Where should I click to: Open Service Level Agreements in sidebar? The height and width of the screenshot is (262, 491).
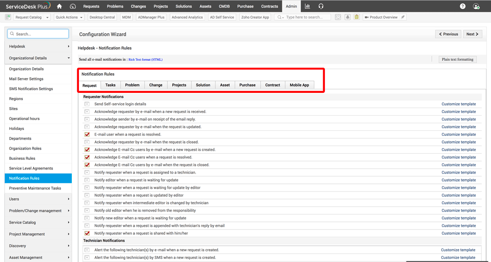pos(38,168)
